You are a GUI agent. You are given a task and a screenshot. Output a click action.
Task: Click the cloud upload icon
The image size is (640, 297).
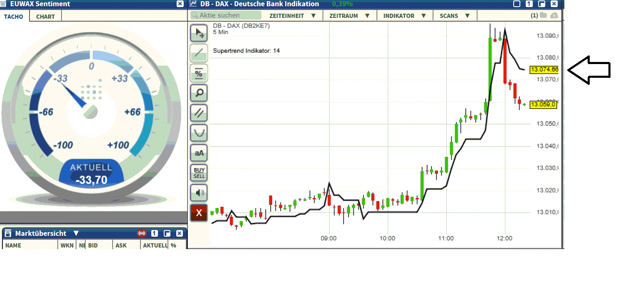[x=554, y=15]
